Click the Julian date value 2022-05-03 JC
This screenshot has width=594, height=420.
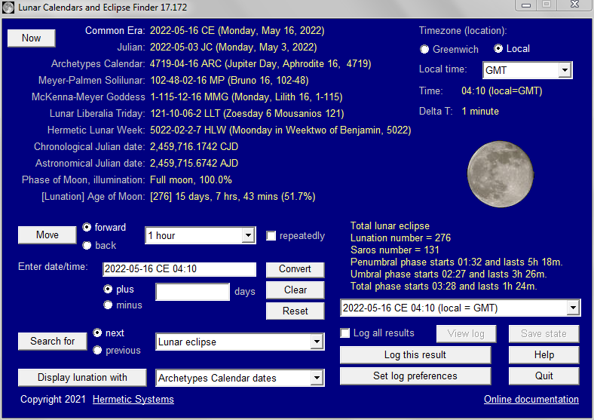click(x=234, y=48)
